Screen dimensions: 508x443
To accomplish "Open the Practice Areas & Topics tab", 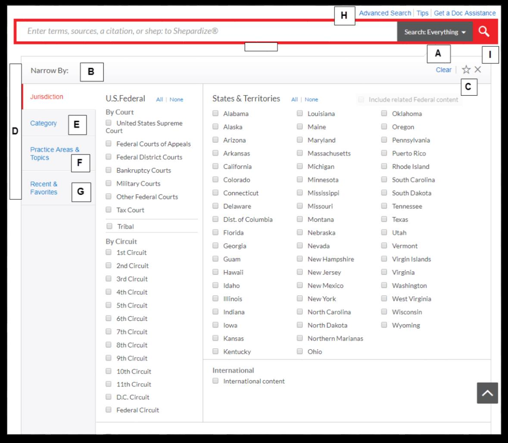I will [x=54, y=154].
